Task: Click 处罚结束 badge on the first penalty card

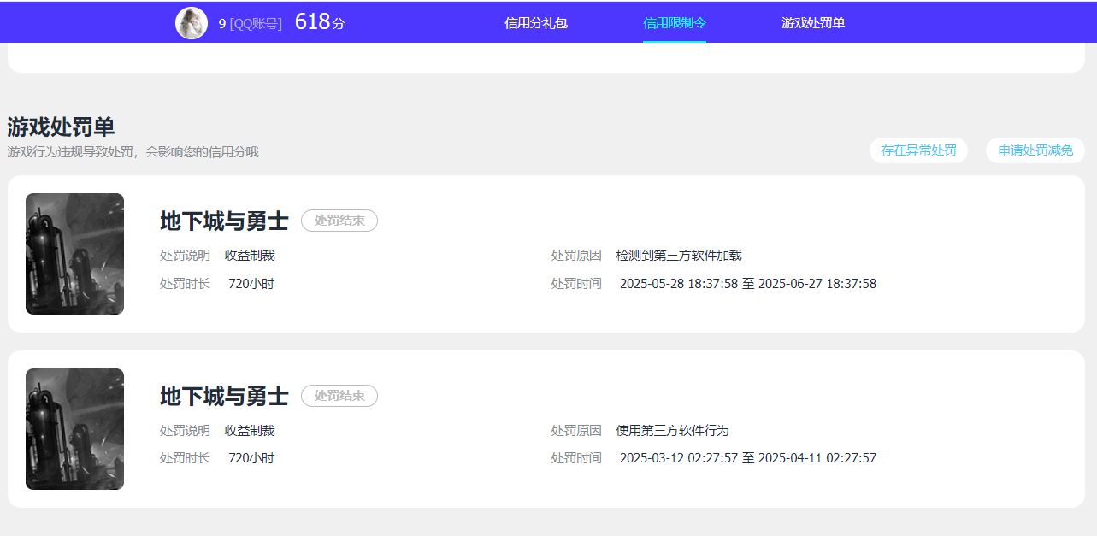Action: (339, 221)
